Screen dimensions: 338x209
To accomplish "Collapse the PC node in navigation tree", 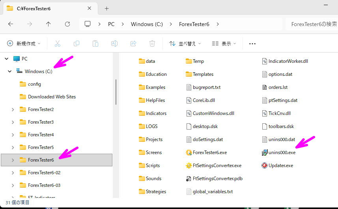I will click(x=6, y=59).
